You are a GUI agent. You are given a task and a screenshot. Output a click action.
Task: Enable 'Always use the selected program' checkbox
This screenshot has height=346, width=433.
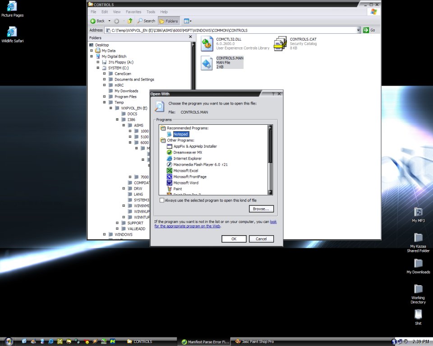click(x=162, y=200)
